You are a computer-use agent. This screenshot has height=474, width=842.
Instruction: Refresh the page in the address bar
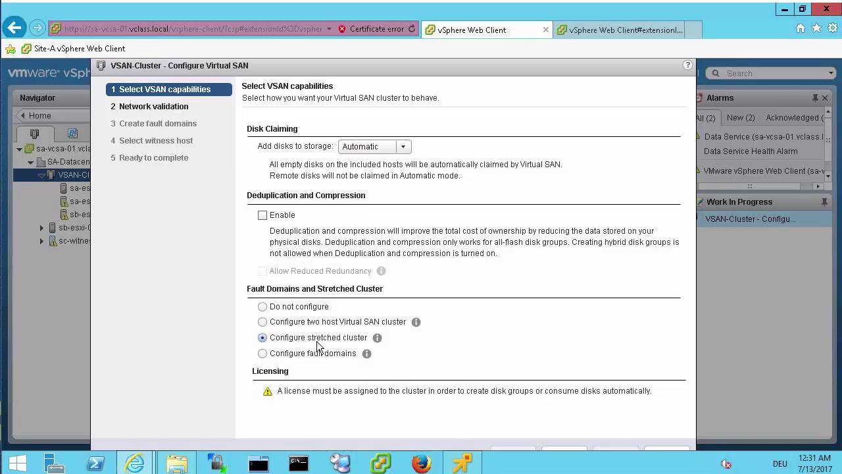point(412,29)
